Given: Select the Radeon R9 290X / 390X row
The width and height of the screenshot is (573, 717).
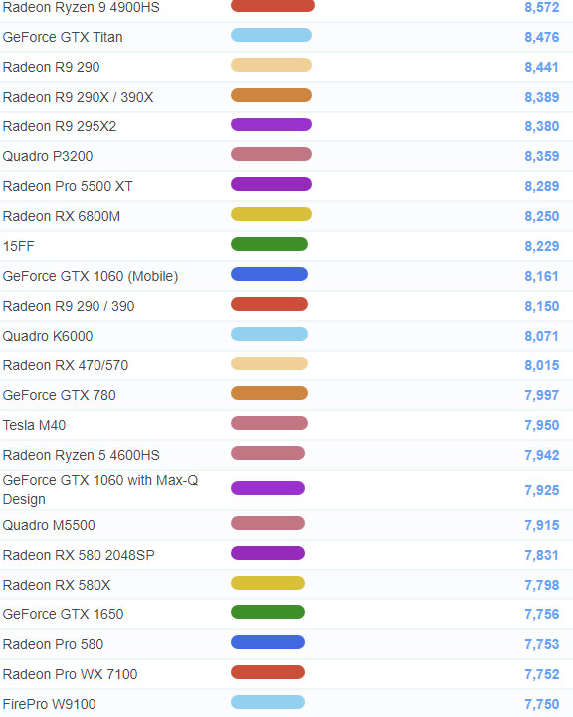Looking at the screenshot, I should [x=286, y=97].
